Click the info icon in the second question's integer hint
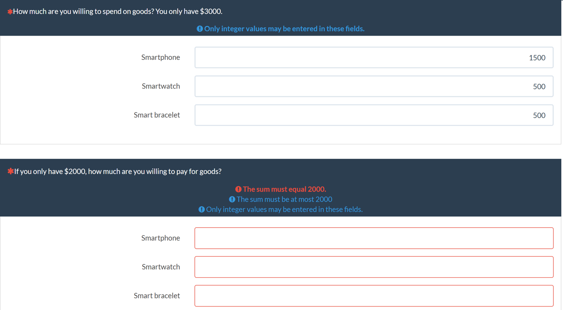The width and height of the screenshot is (563, 310). [x=201, y=209]
